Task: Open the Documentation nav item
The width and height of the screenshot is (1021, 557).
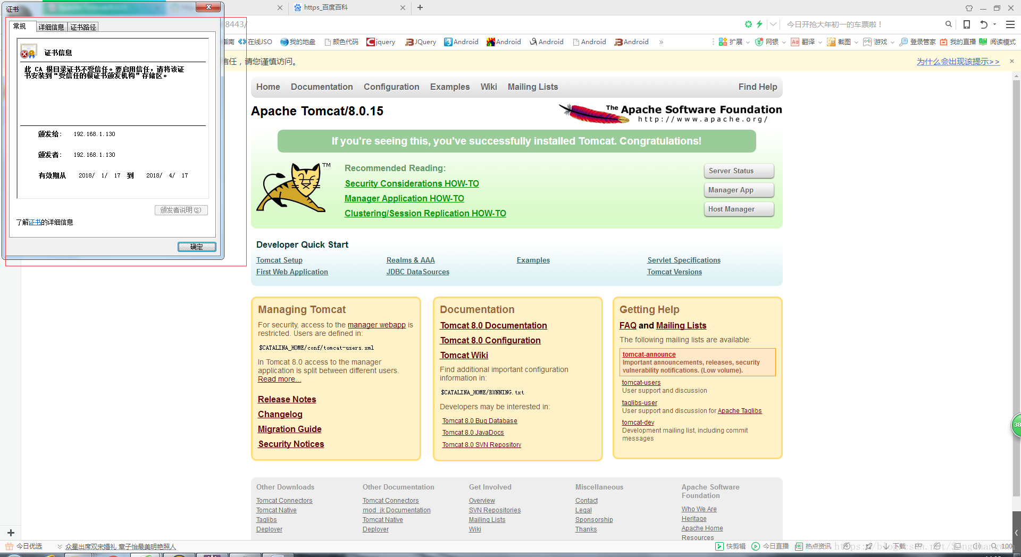Action: click(x=322, y=87)
